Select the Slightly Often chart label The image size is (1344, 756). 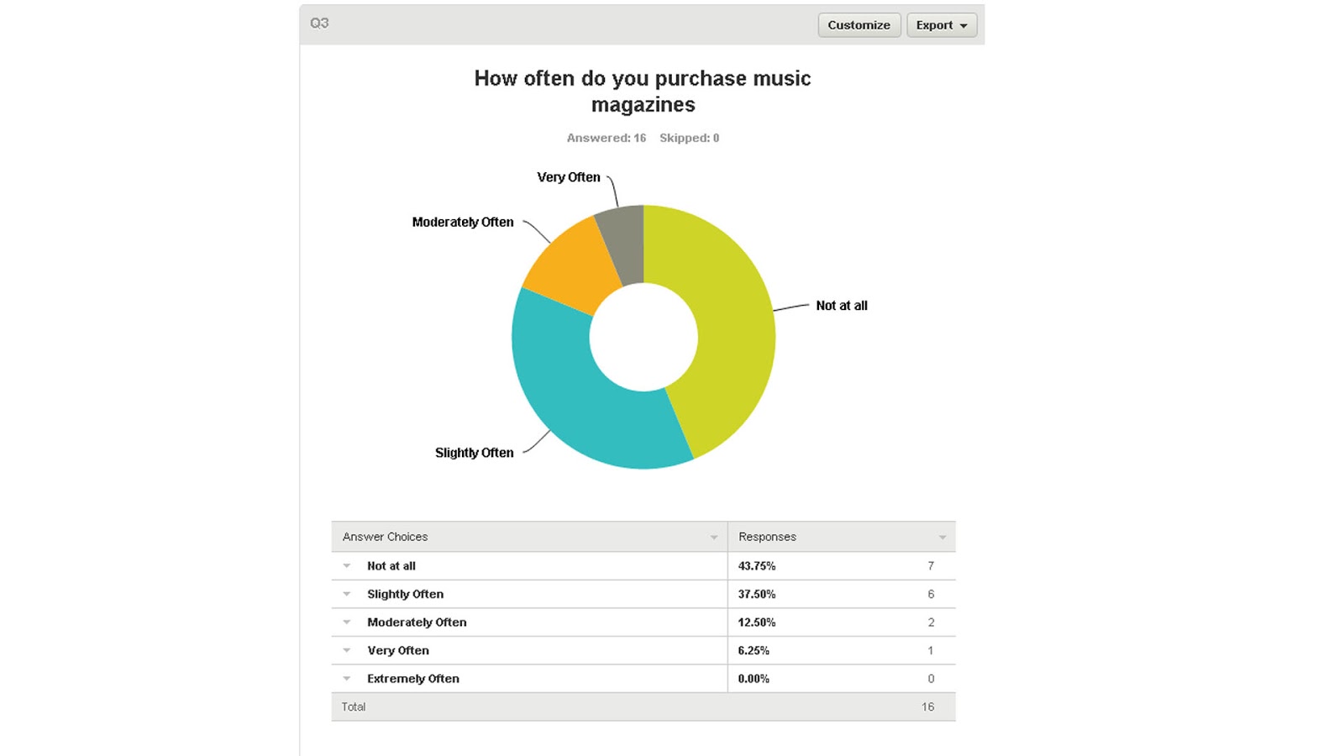tap(474, 453)
